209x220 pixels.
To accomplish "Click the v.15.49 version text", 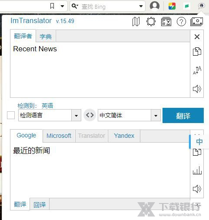I will click(x=65, y=21).
